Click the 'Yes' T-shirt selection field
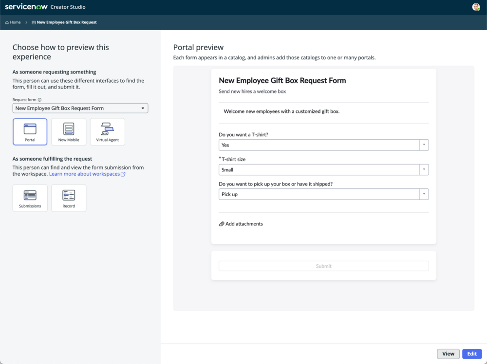Viewport: 487px width, 364px height. point(324,145)
